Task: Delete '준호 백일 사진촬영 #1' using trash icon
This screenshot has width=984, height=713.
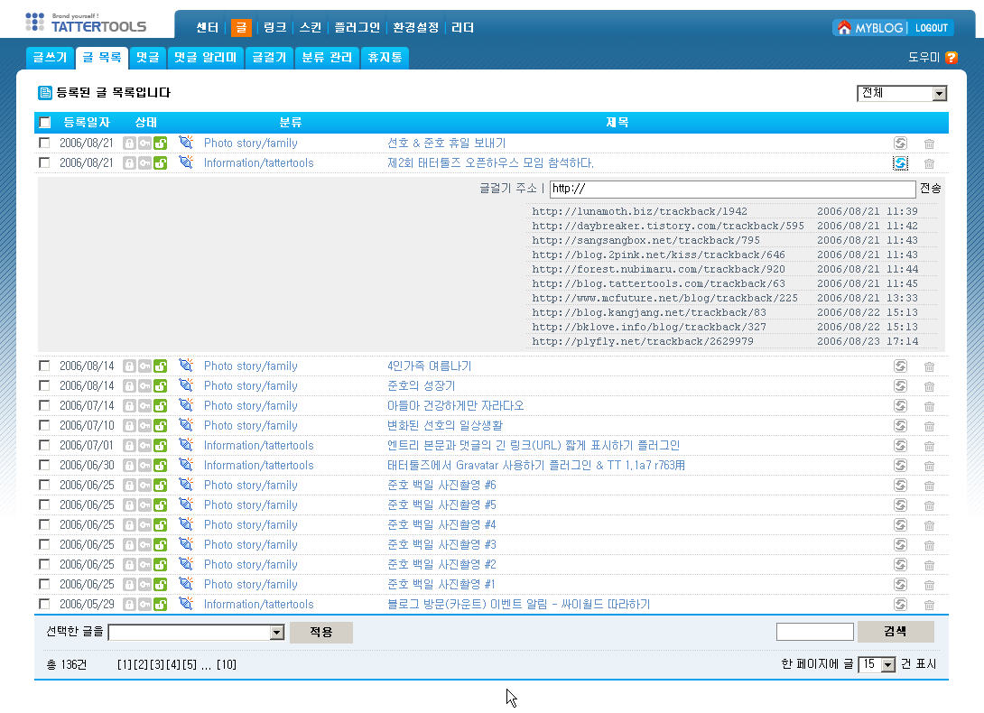Action: point(929,585)
